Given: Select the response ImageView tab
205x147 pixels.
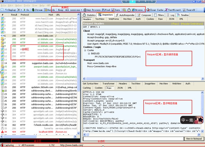Looking at the screenshot, I should 150,84.
